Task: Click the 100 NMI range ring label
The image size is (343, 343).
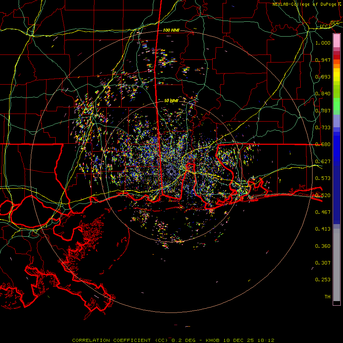Action: [171, 30]
